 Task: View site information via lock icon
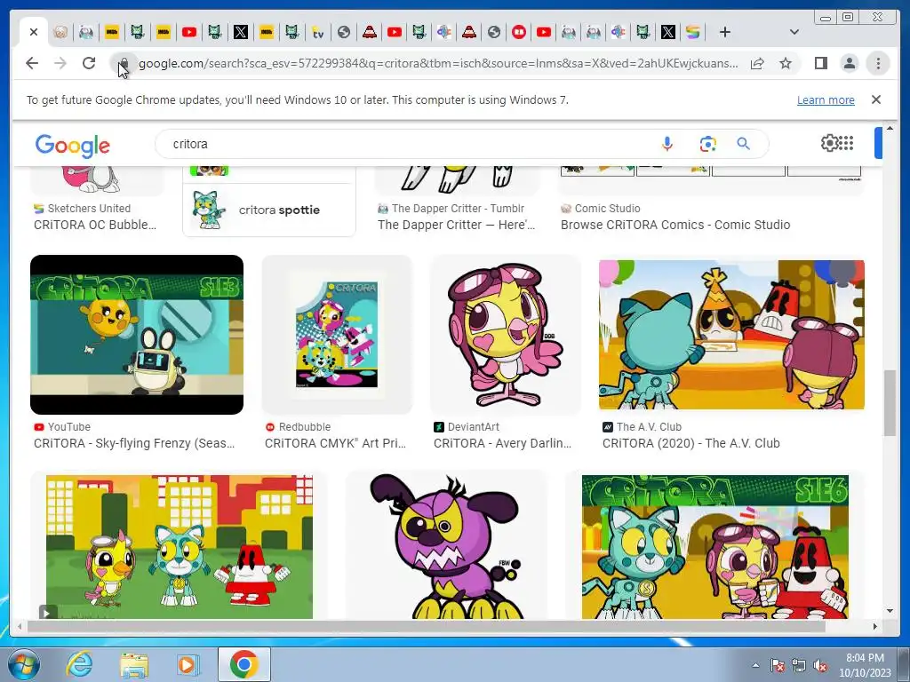pos(124,63)
